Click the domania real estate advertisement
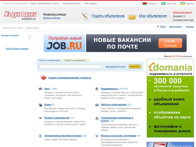Viewport: 196px width, 147px height. (x=170, y=98)
